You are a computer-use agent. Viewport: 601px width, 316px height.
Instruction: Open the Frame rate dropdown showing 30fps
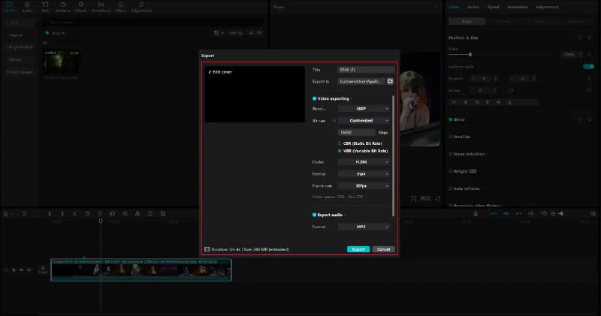pyautogui.click(x=364, y=185)
